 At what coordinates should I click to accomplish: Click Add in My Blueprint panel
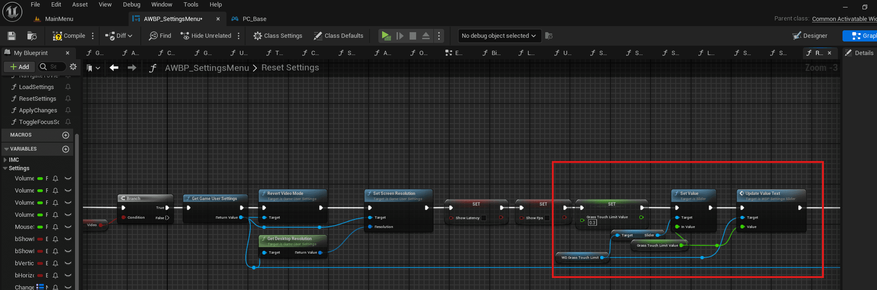click(x=20, y=67)
